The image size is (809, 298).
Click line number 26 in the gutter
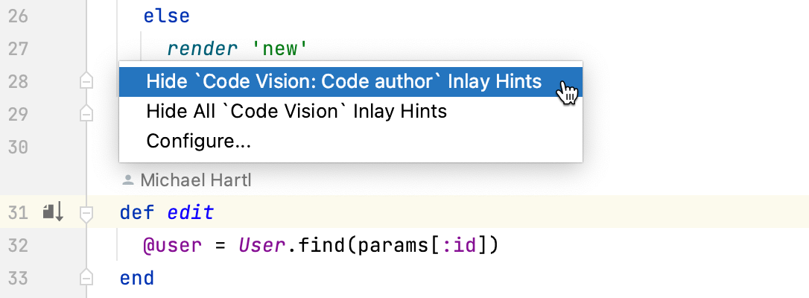point(17,16)
